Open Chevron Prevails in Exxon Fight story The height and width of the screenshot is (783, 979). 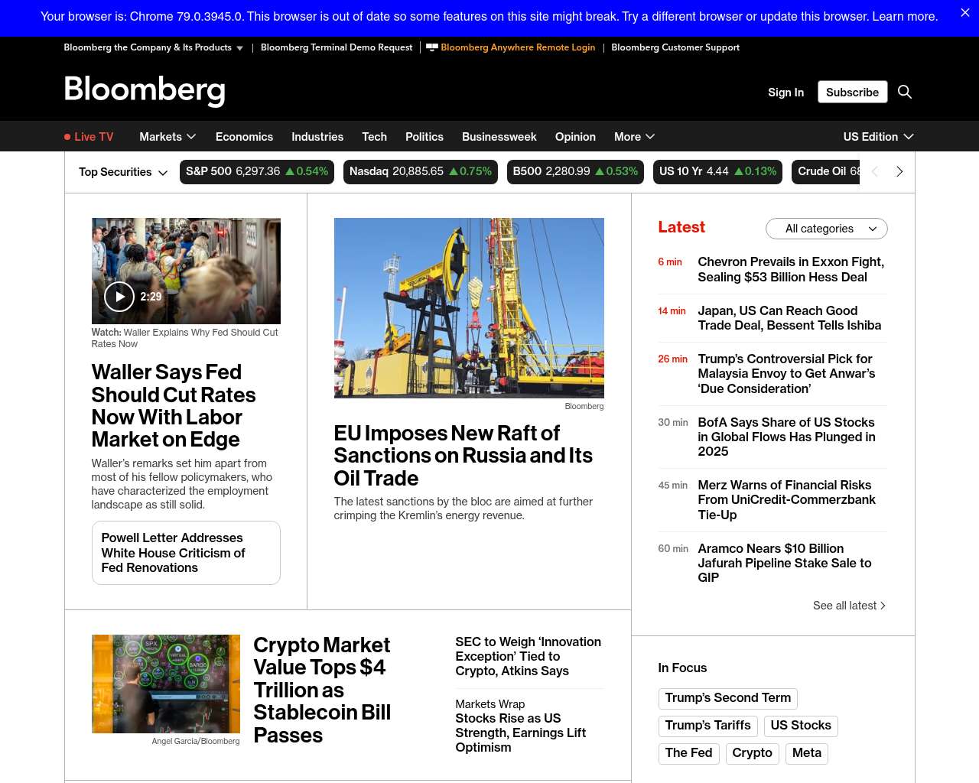[x=791, y=269]
